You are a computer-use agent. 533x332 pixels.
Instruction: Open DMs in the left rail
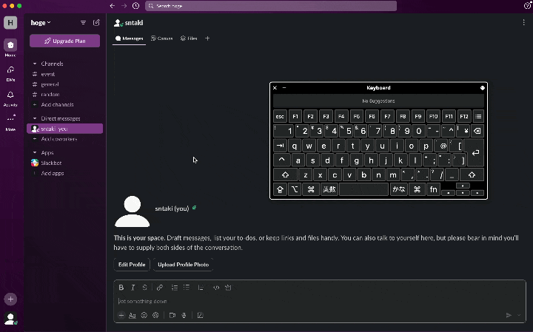10,73
